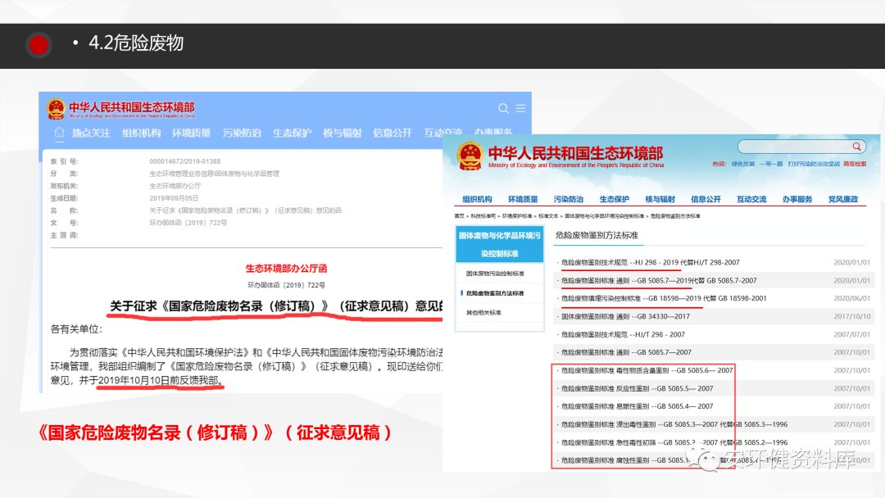Open 急性毒性初筛 GB 5085.2 link
This screenshot has height=498, width=885.
[x=674, y=442]
